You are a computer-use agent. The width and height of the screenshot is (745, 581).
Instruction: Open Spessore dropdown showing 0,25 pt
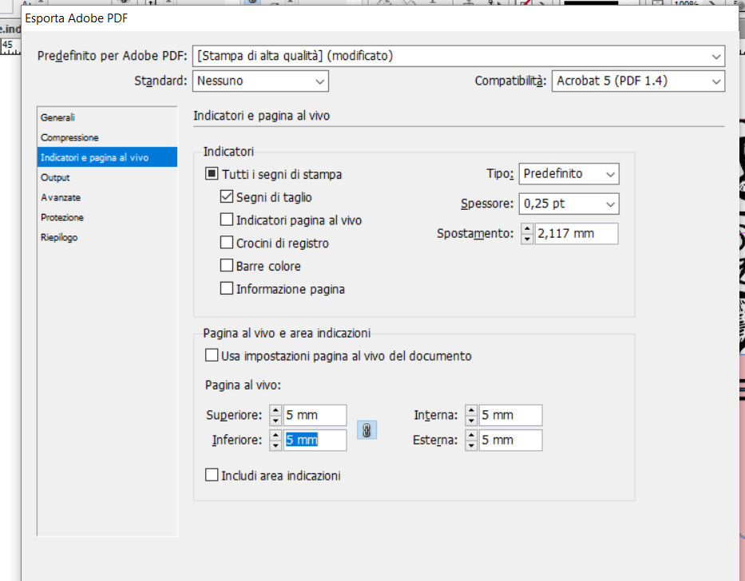569,204
